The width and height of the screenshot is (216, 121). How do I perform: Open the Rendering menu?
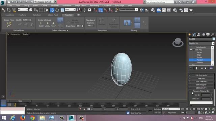[94, 5]
